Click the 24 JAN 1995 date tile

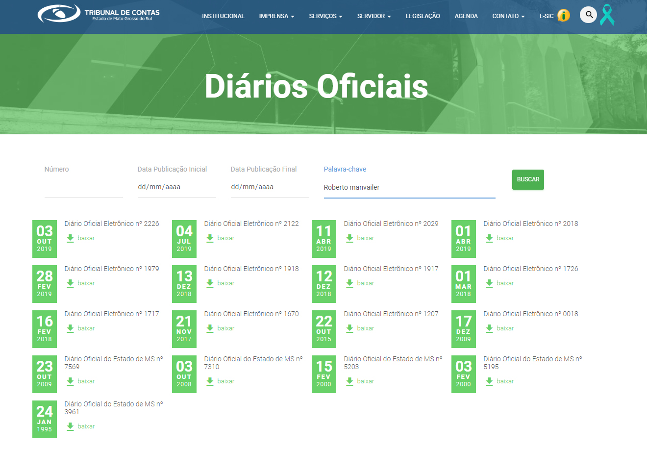tap(45, 419)
